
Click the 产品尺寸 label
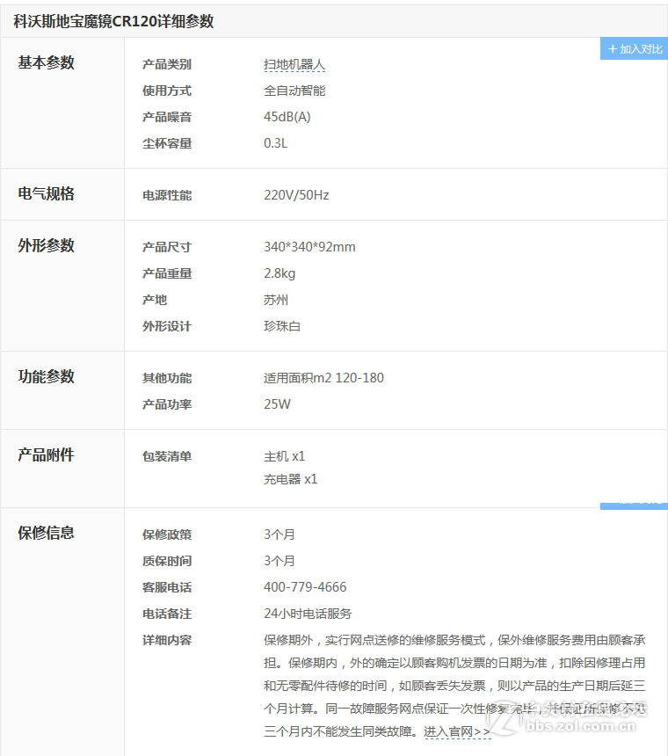(x=167, y=247)
